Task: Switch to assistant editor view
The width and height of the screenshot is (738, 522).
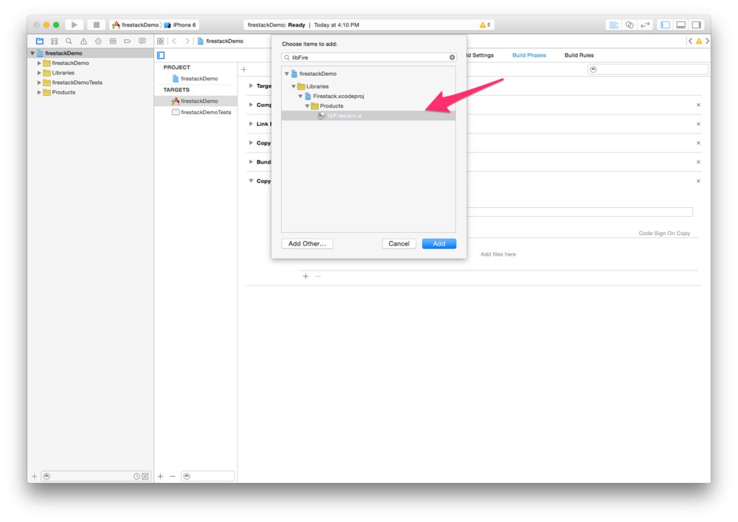Action: click(630, 24)
